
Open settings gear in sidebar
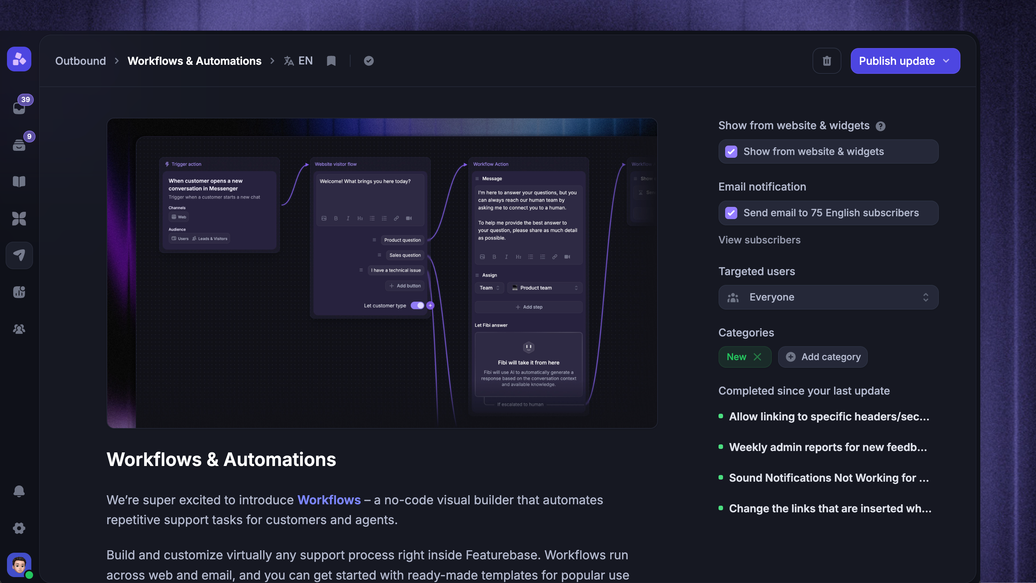click(x=19, y=528)
